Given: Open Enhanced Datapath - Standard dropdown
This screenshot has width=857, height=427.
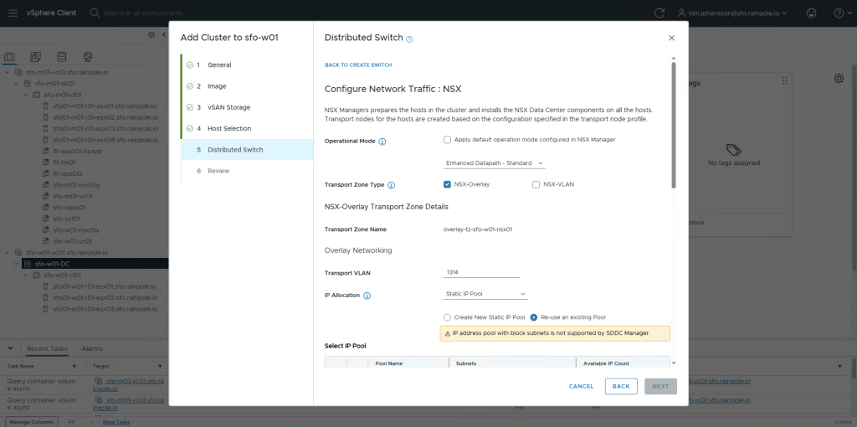Looking at the screenshot, I should [494, 163].
